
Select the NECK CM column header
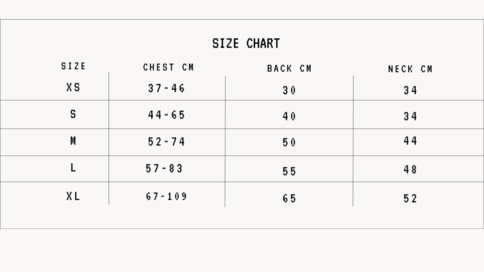pyautogui.click(x=410, y=69)
